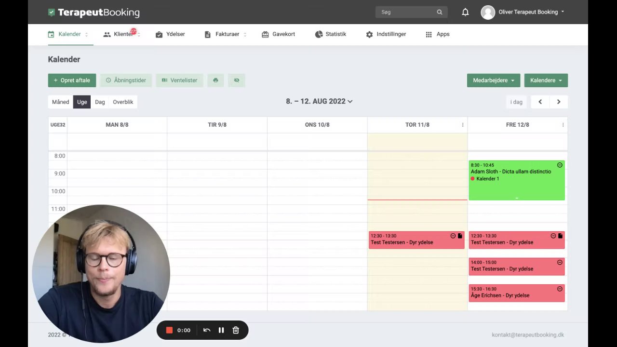Click the restart recording arrow
This screenshot has height=347, width=617.
(x=207, y=330)
